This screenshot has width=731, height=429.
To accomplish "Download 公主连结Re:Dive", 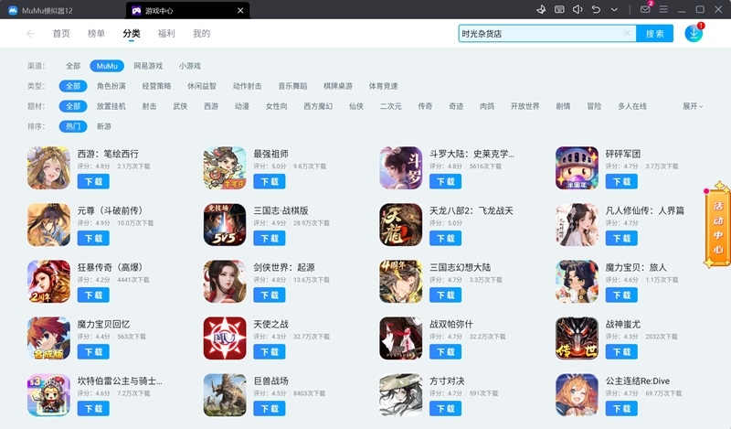I will (x=621, y=409).
